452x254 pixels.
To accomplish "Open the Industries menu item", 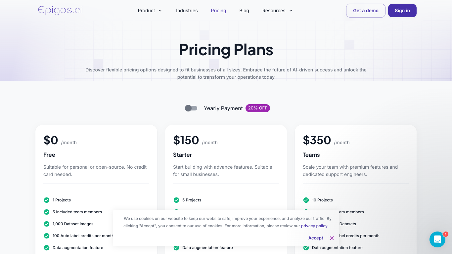I will click(x=187, y=11).
